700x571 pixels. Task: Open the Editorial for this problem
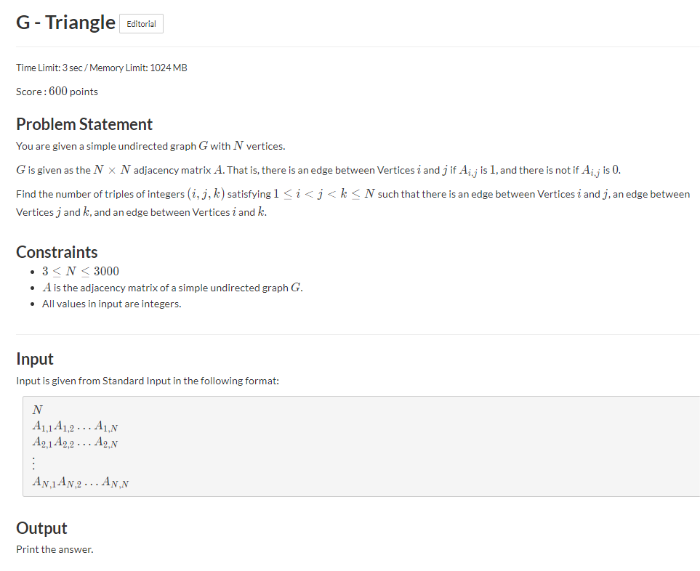click(141, 24)
